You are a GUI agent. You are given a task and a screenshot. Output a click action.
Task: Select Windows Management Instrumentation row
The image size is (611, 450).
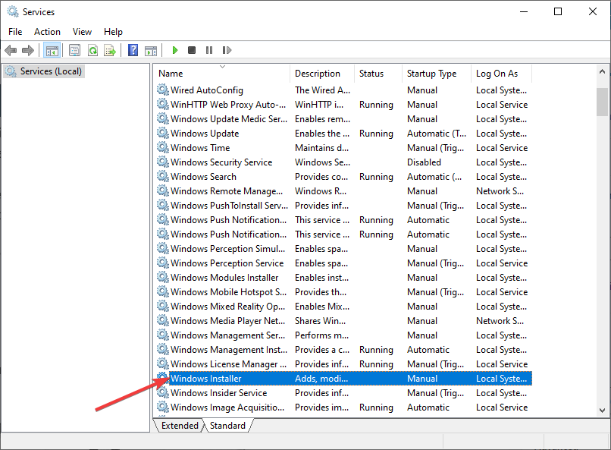(x=343, y=350)
